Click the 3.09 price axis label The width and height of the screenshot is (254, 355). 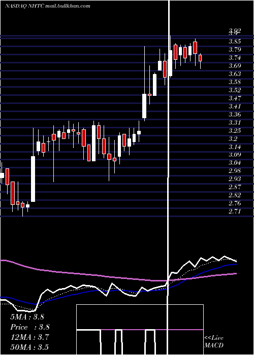coord(235,155)
